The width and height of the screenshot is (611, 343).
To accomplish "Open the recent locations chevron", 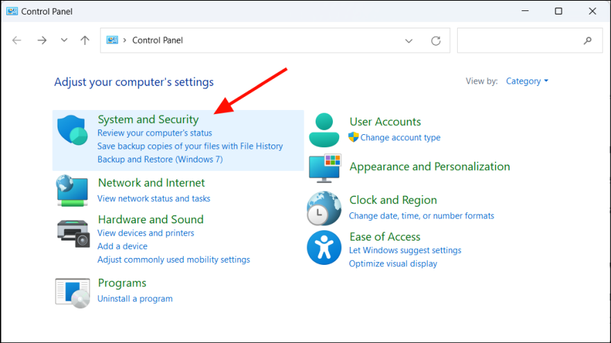I will (x=64, y=40).
